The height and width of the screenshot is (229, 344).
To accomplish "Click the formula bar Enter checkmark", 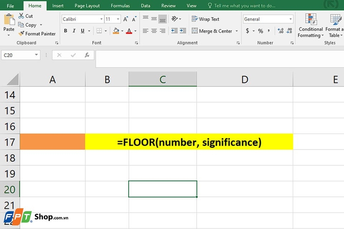I will pyautogui.click(x=73, y=55).
